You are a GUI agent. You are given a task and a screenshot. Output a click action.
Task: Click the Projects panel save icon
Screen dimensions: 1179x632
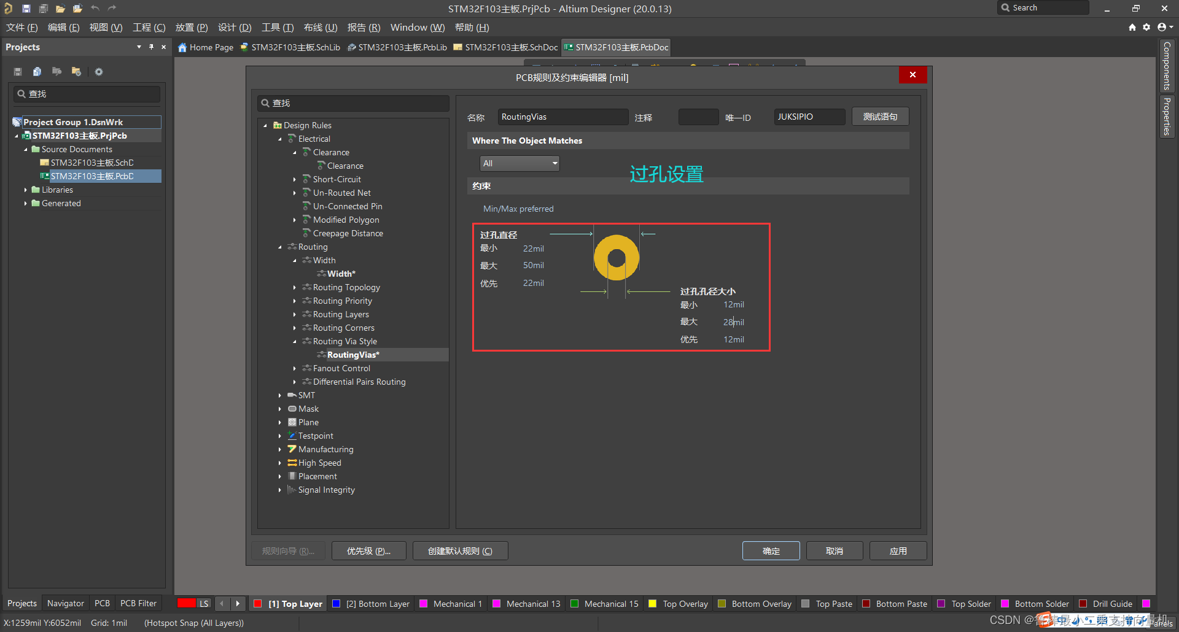click(x=18, y=72)
